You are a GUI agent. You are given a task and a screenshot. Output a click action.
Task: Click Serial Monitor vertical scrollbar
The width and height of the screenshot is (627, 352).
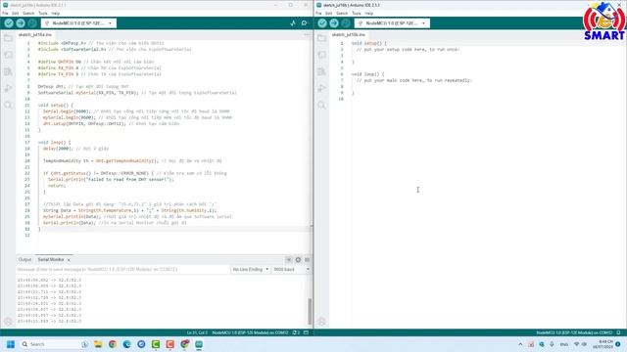pyautogui.click(x=310, y=311)
